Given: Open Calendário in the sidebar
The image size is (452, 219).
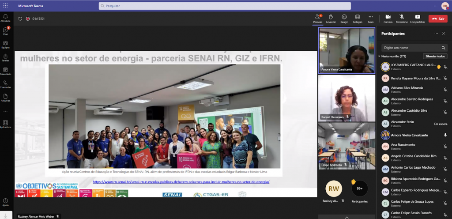Looking at the screenshot, I should tap(5, 71).
